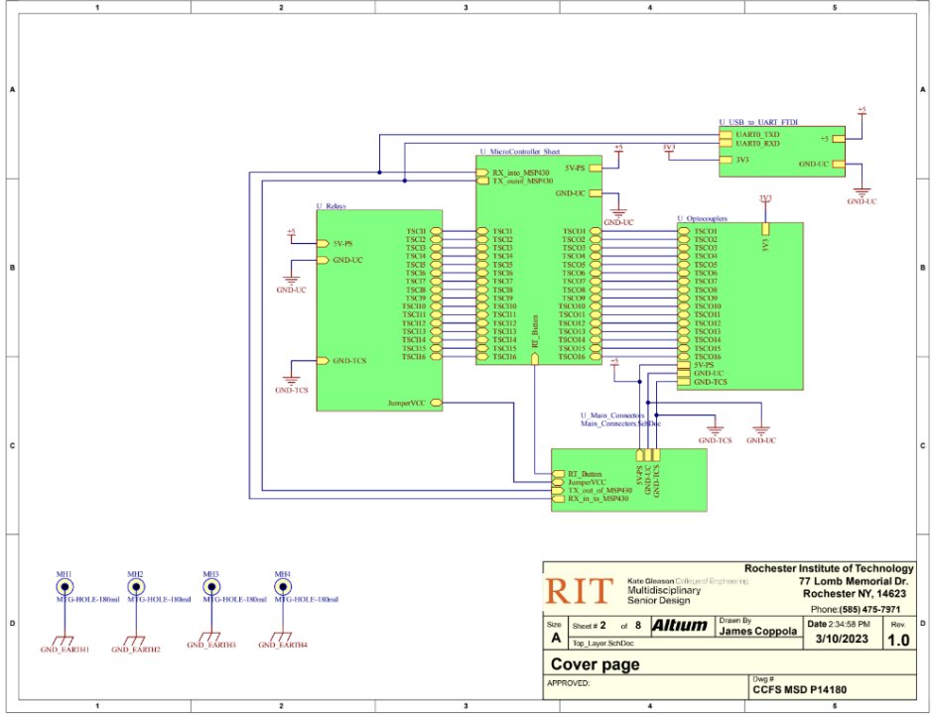Select the RT_Button port on microcontroller sheet

tap(535, 350)
